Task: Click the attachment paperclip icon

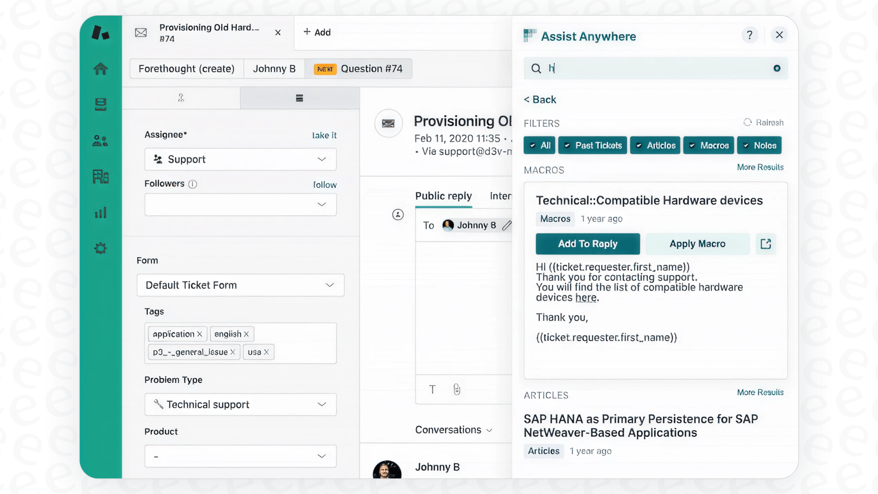Action: 457,389
